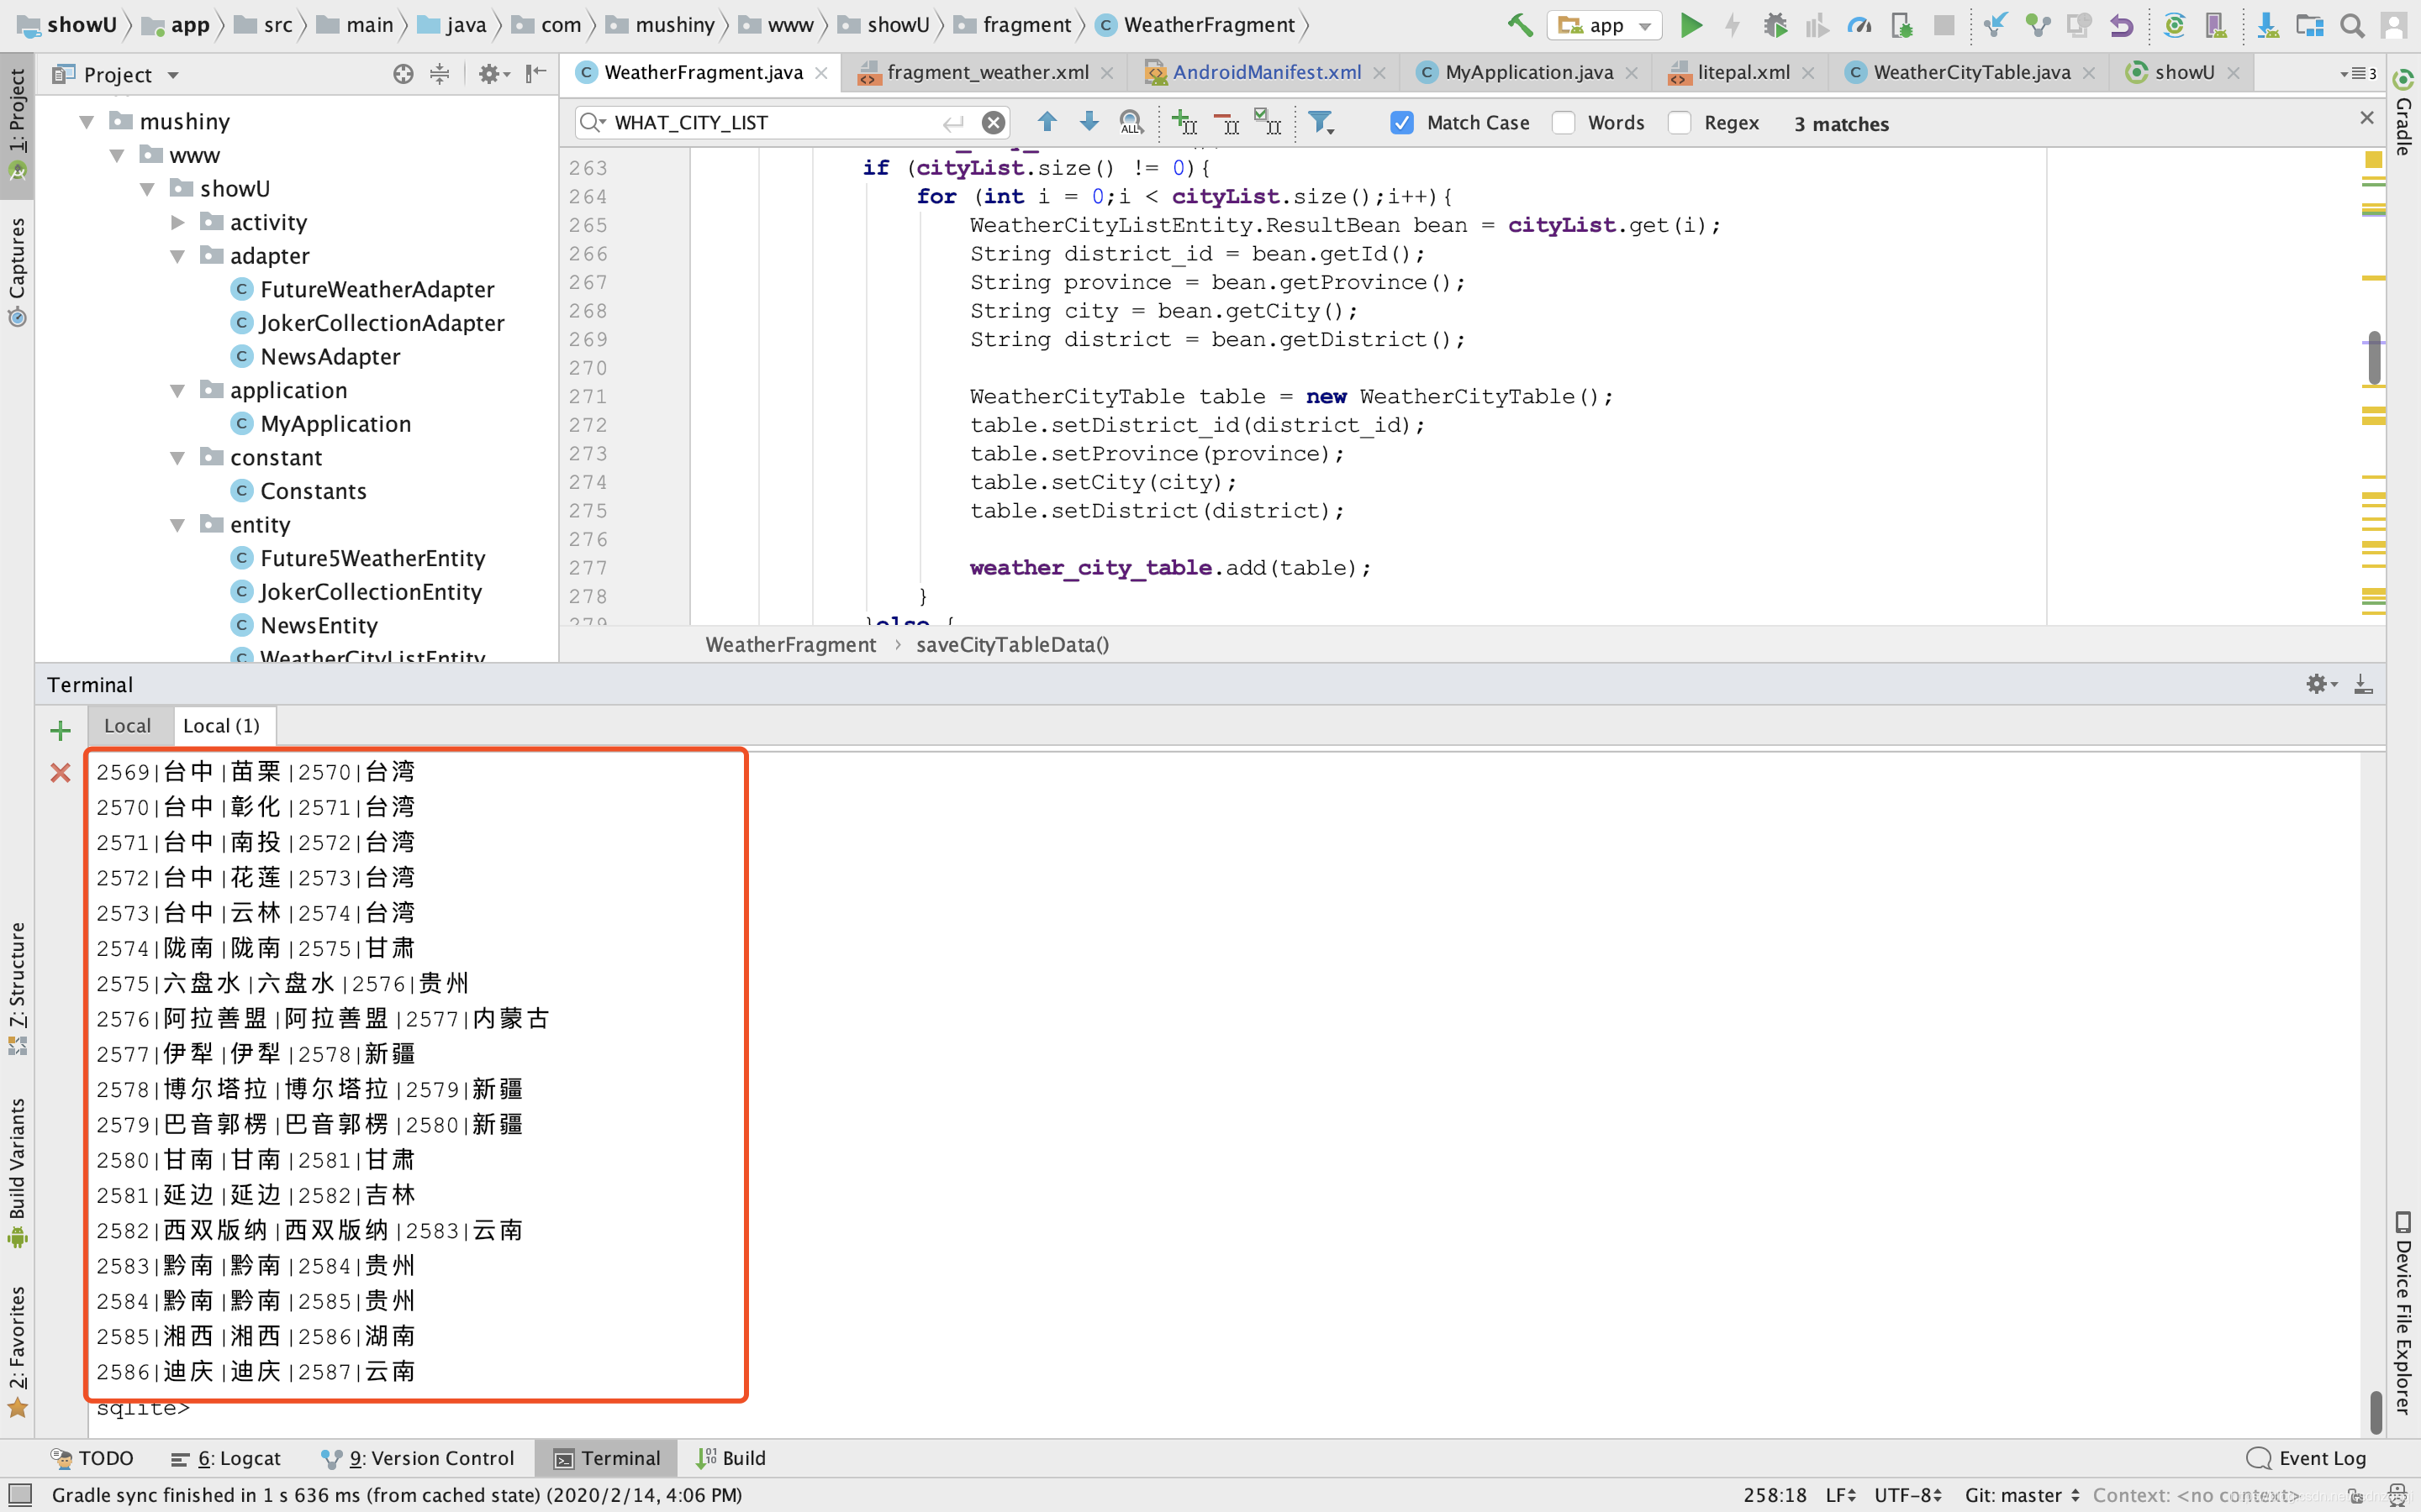The image size is (2421, 1512).
Task: Open the search filter funnel dropdown
Action: click(1321, 122)
